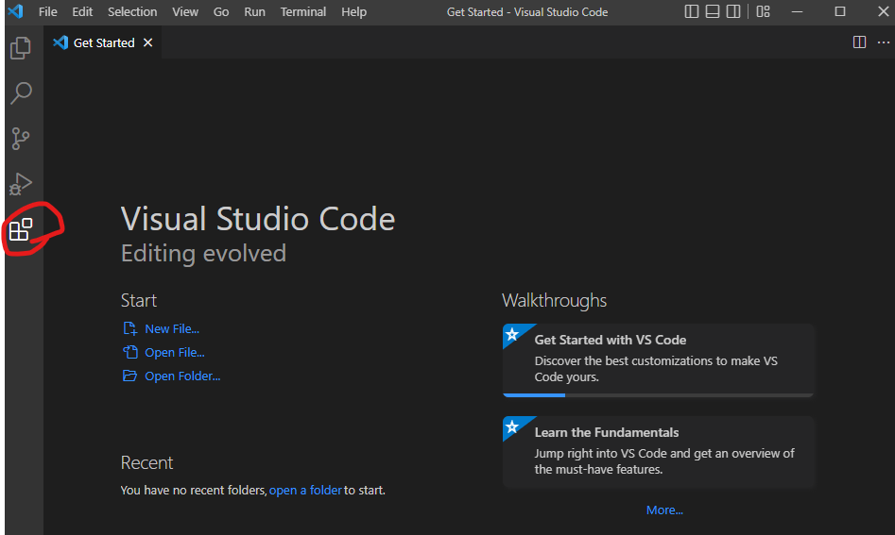895x535 pixels.
Task: Click the New File page icon
Action: 130,328
